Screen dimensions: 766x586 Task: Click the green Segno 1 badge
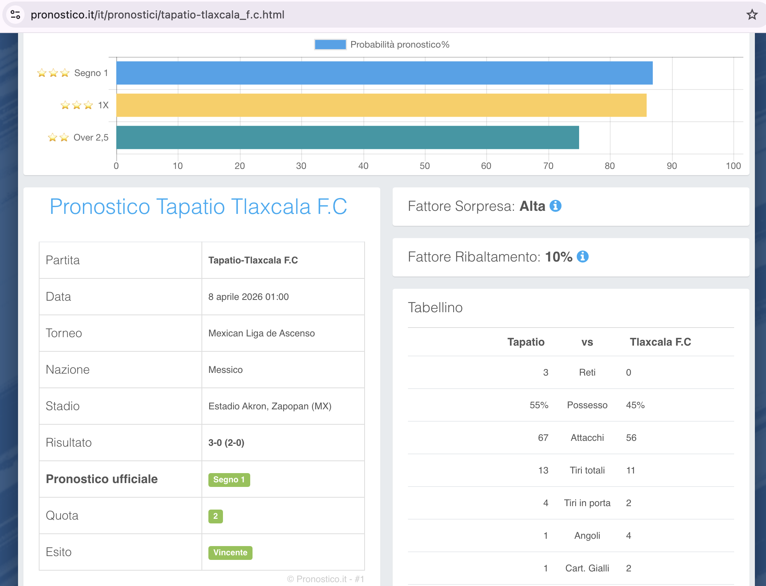coord(229,480)
